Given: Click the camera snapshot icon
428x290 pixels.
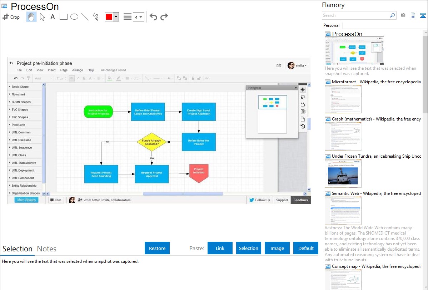Looking at the screenshot, I should tap(403, 15).
